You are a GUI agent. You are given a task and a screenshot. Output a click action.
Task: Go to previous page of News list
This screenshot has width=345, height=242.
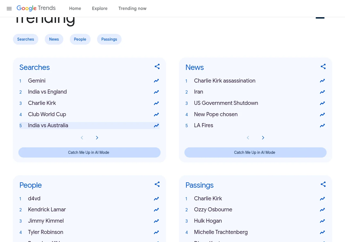coord(248,138)
